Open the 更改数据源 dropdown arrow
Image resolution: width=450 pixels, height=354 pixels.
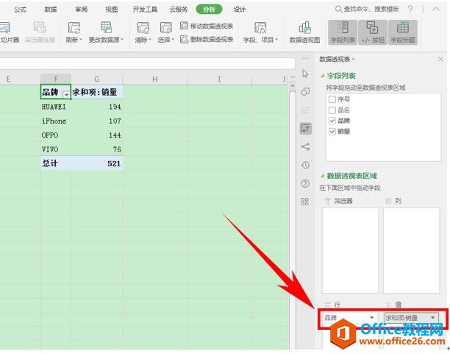pyautogui.click(x=121, y=39)
